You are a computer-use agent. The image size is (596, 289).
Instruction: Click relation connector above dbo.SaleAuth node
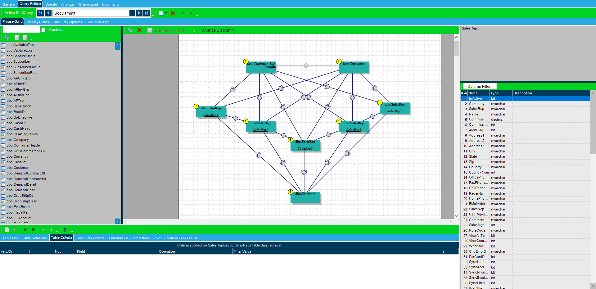[304, 172]
